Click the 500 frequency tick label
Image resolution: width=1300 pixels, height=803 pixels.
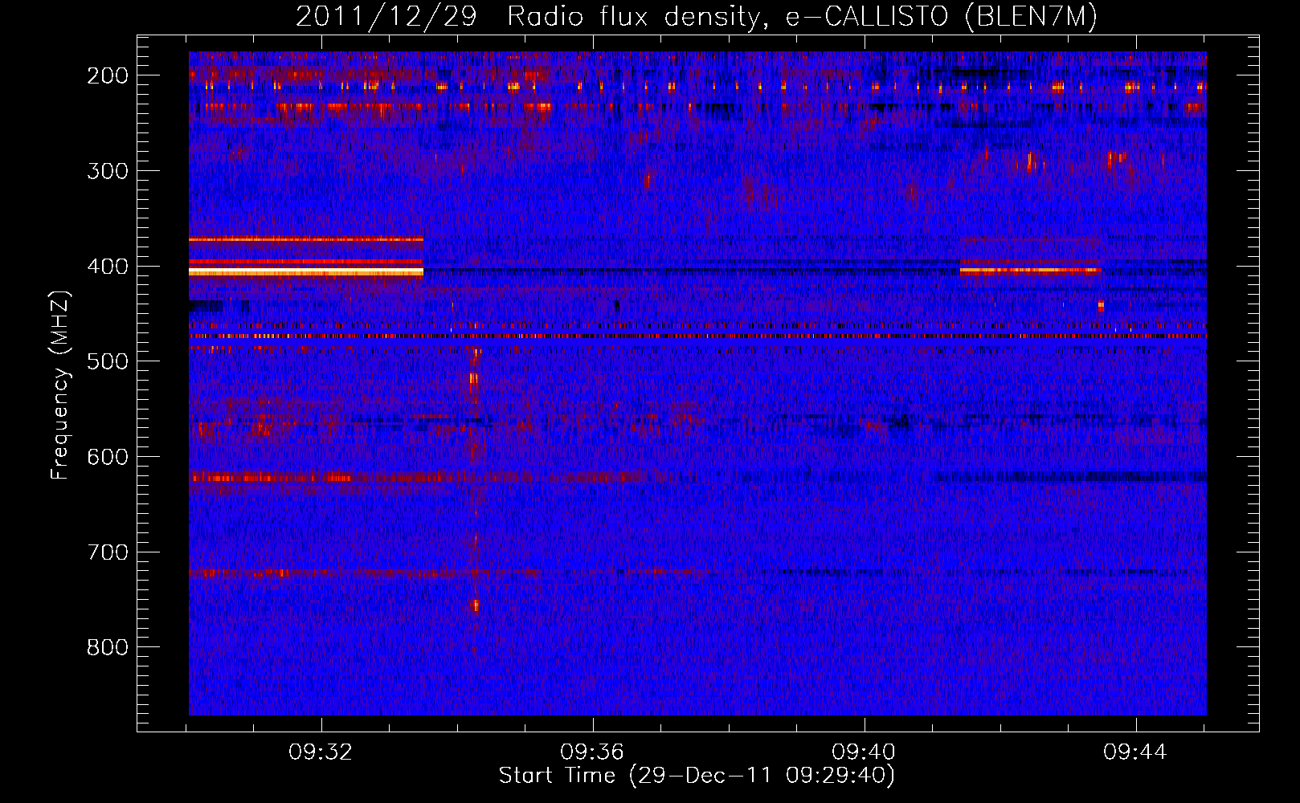click(108, 361)
